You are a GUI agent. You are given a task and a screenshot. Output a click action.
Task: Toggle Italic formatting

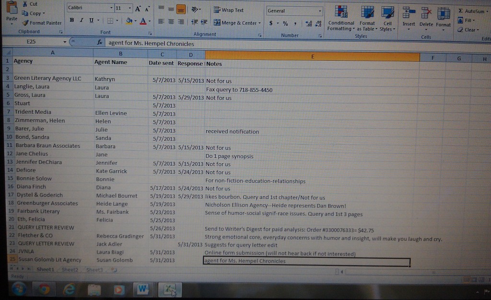tap(82, 20)
